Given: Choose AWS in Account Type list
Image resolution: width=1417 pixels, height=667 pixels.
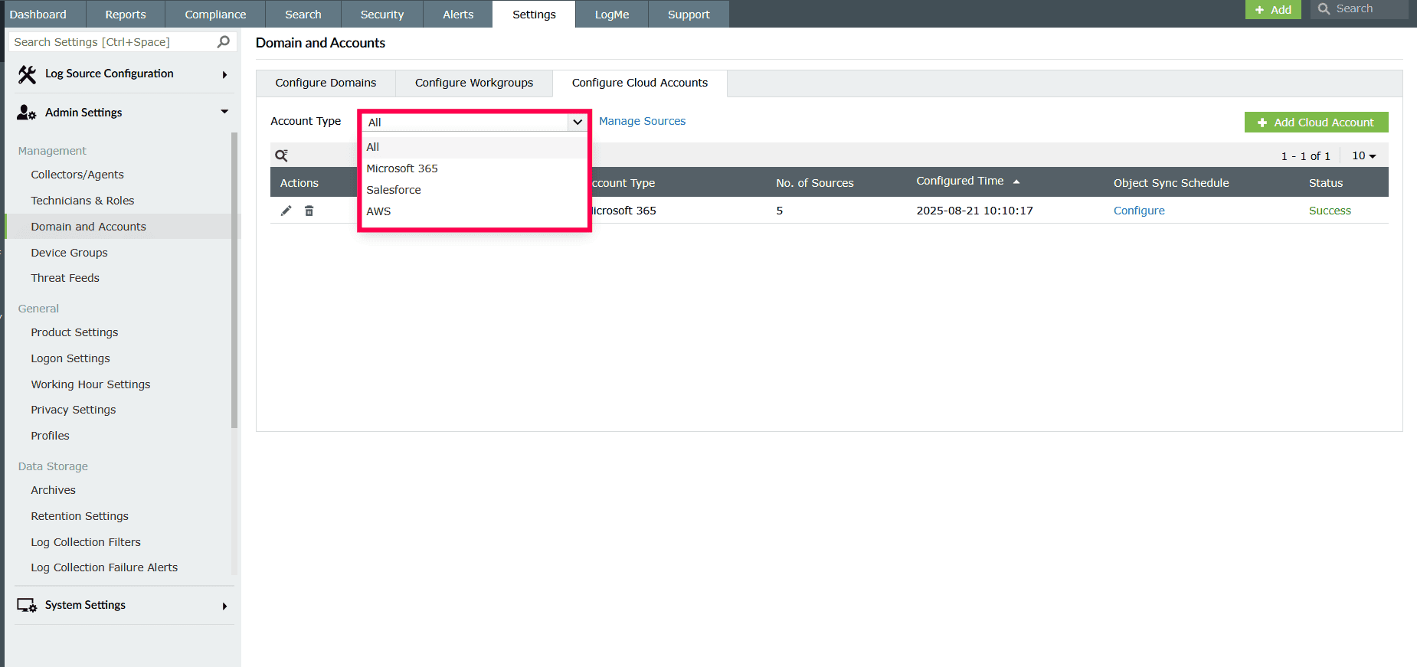Looking at the screenshot, I should (x=474, y=211).
